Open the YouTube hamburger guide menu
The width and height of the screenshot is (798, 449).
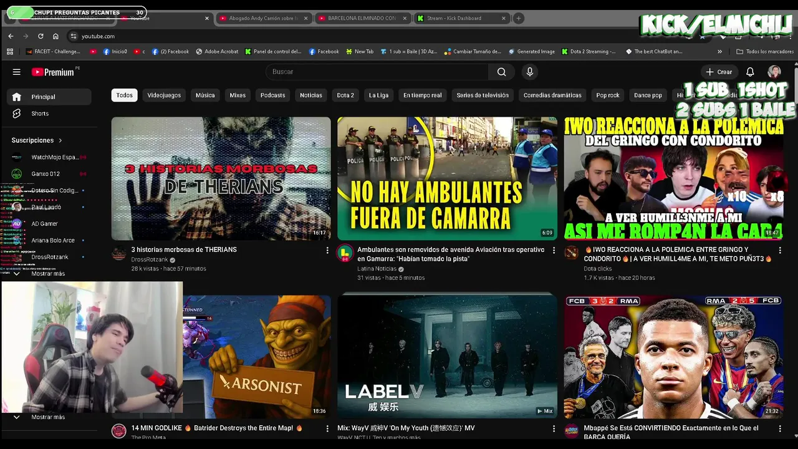point(17,72)
